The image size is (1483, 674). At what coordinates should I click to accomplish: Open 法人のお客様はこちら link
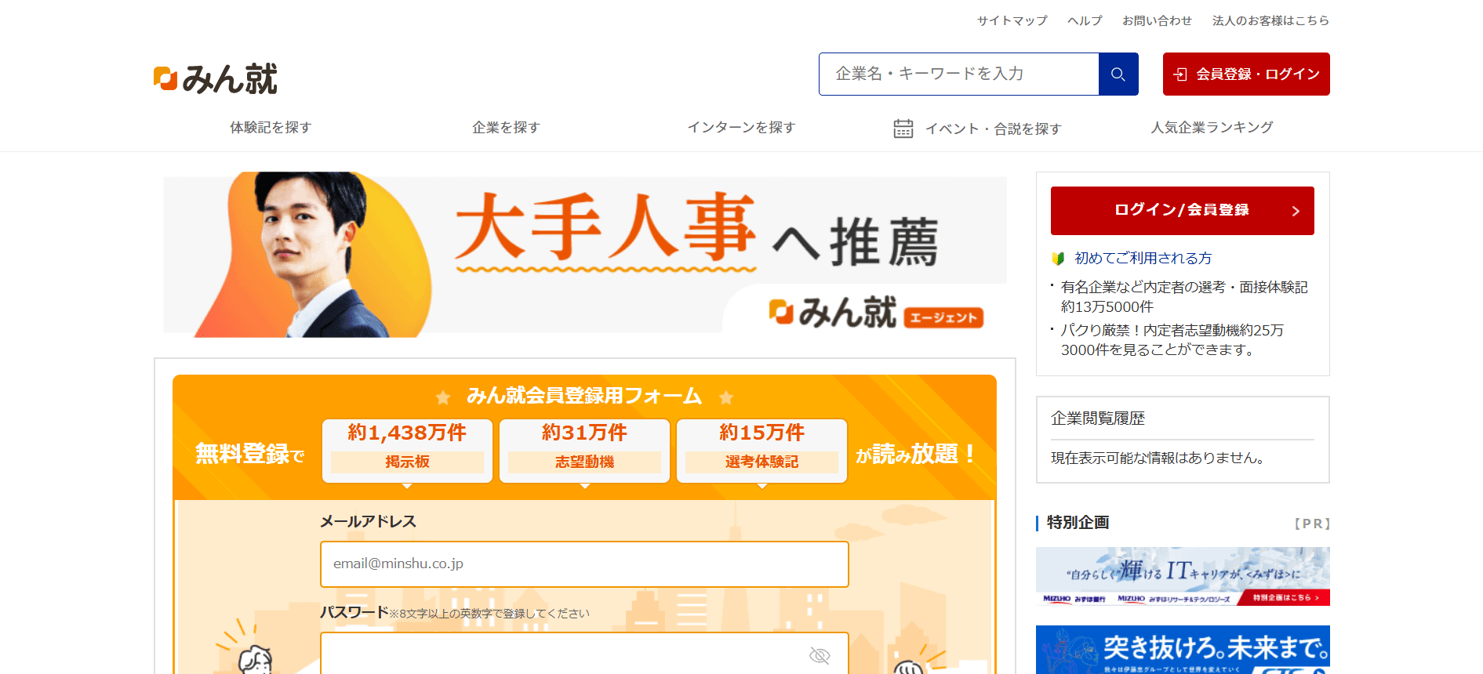[x=1270, y=21]
